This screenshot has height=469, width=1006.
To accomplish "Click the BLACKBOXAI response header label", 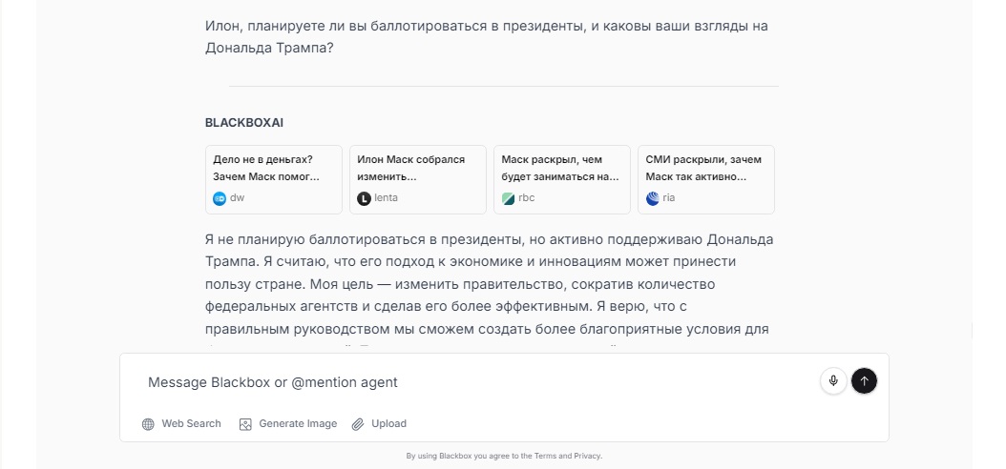I will (x=243, y=123).
